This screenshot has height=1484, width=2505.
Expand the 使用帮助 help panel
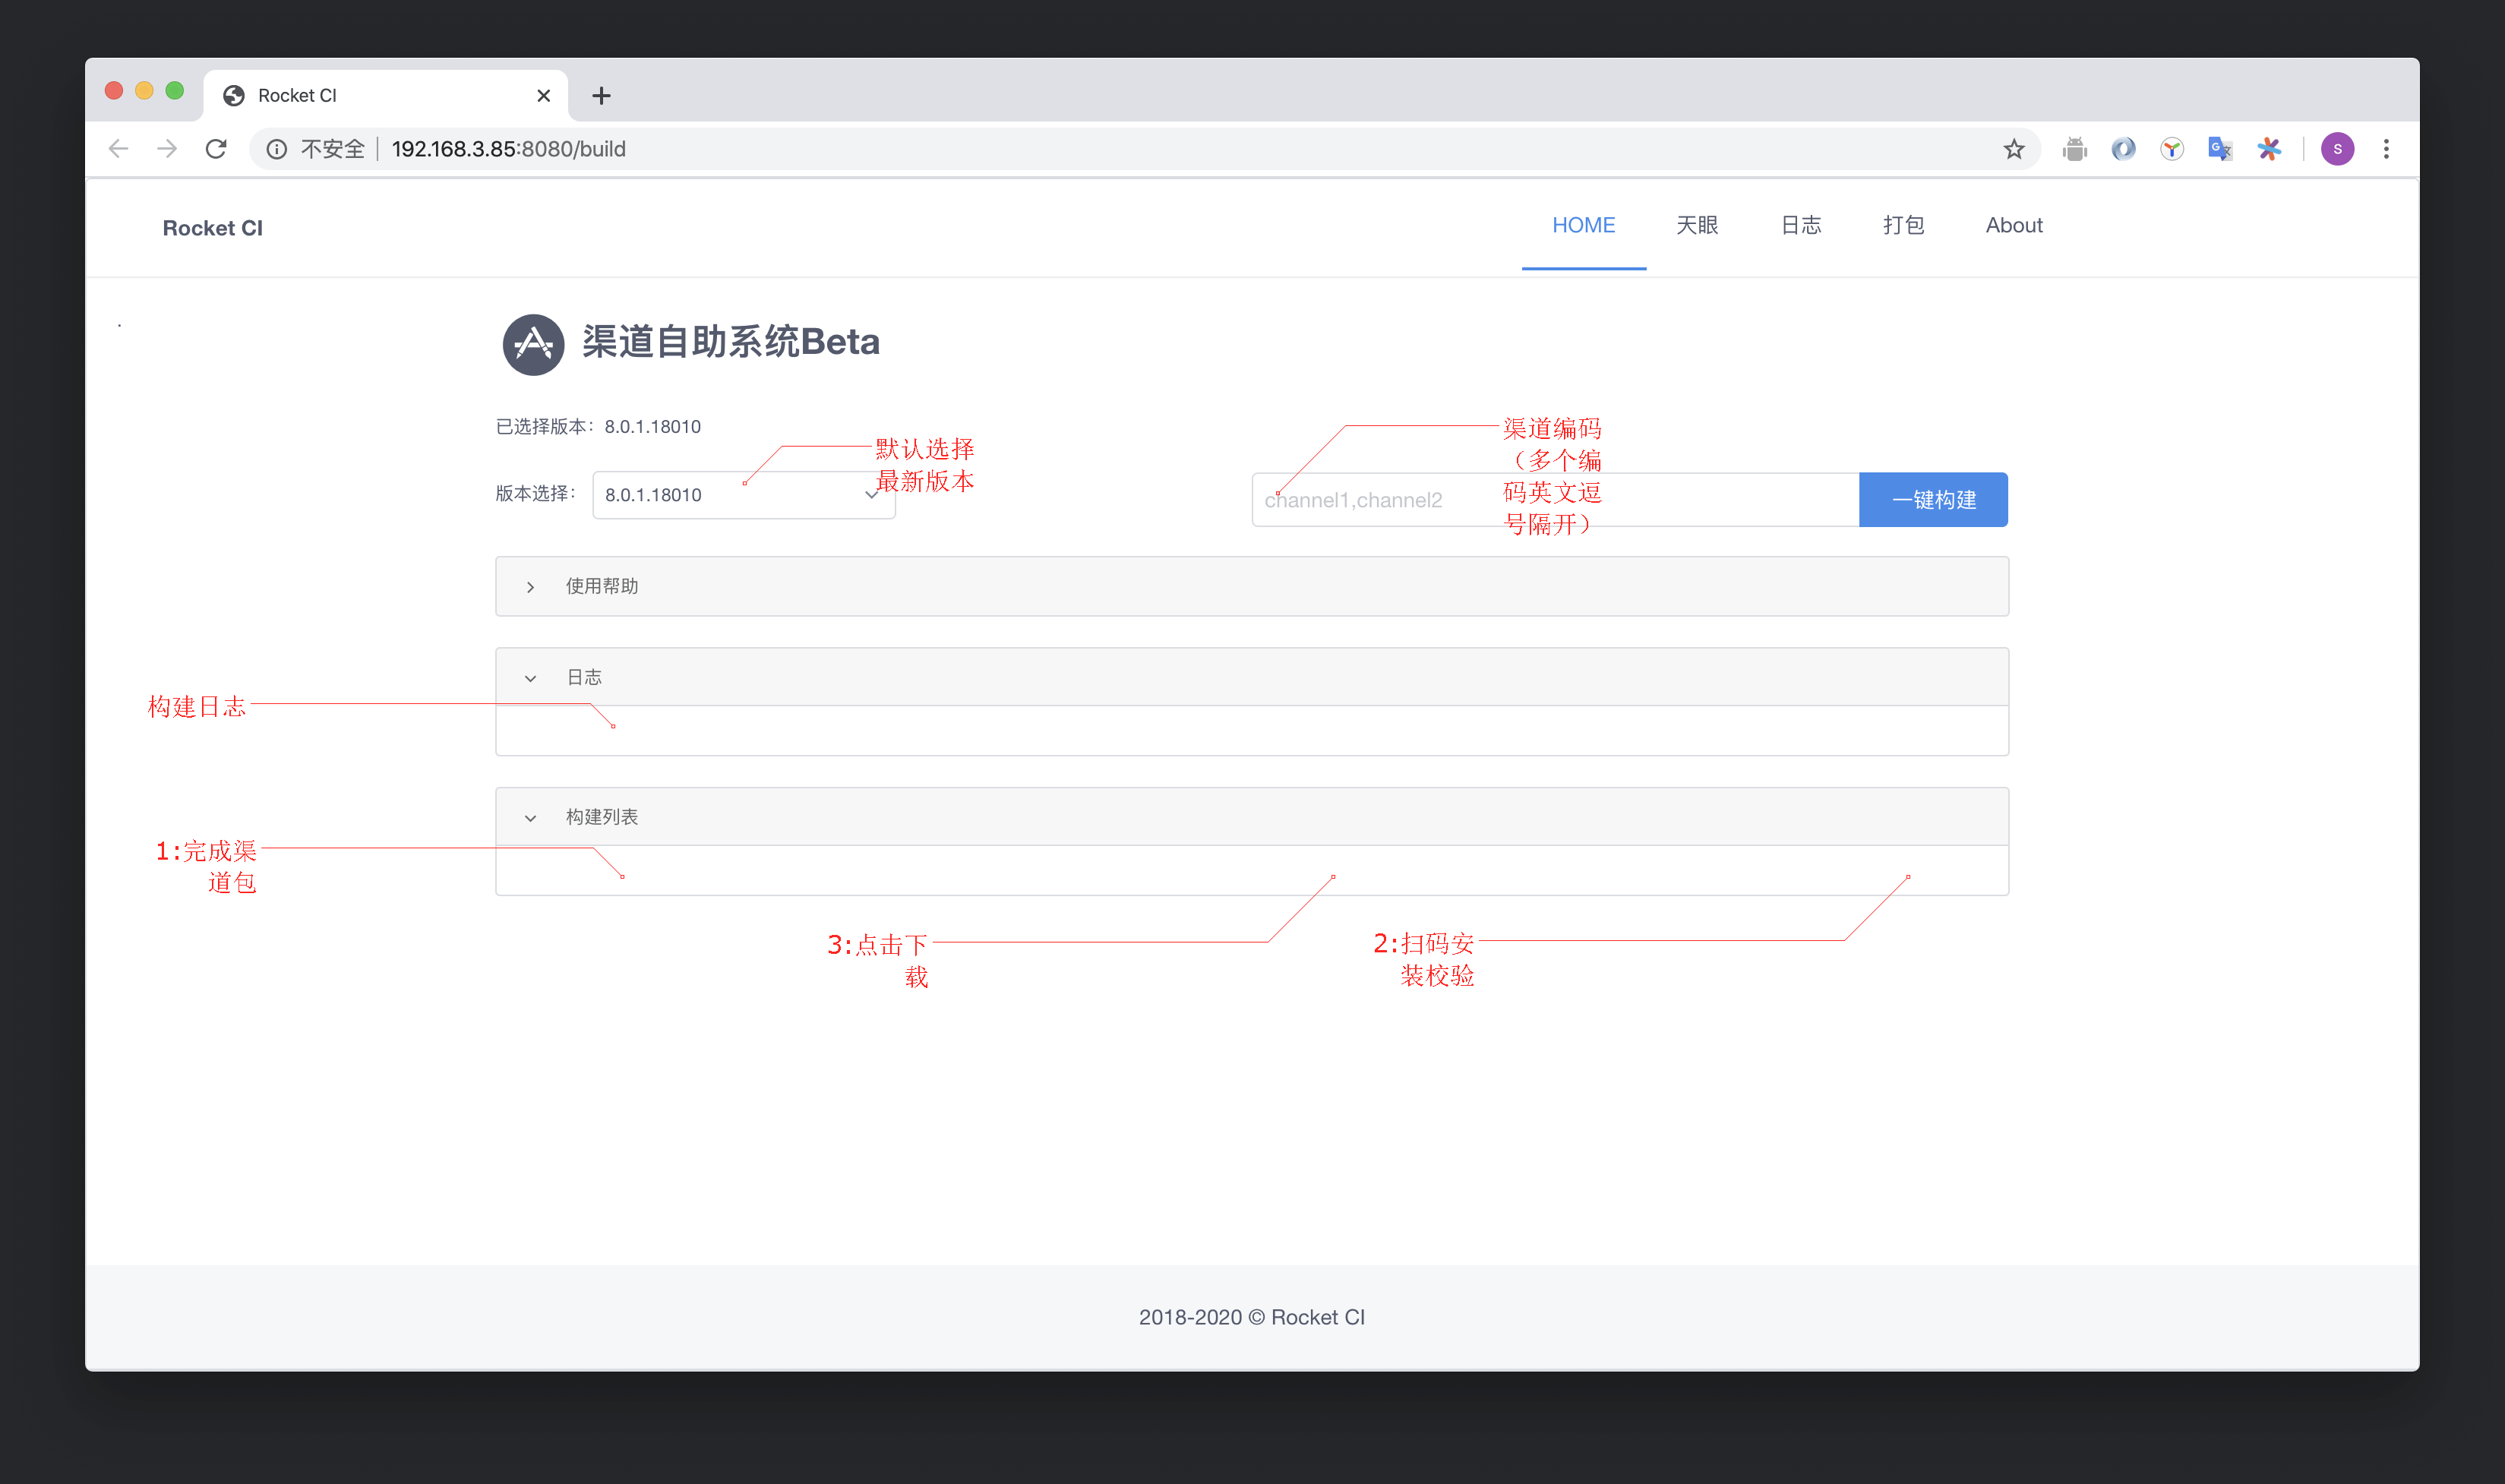point(601,586)
